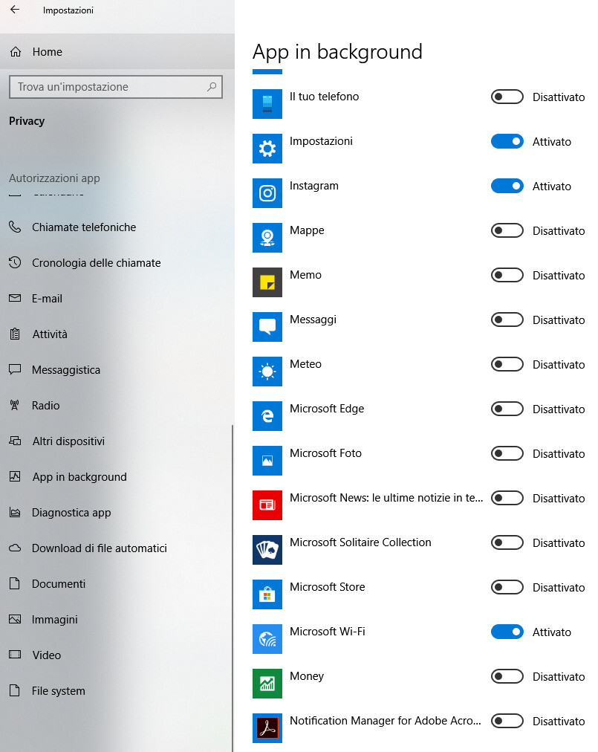Viewport: 598px width, 752px height.
Task: Turn off Instagram background toggle
Action: (507, 186)
